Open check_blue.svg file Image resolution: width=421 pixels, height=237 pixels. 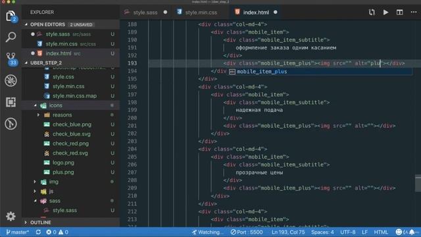71,134
